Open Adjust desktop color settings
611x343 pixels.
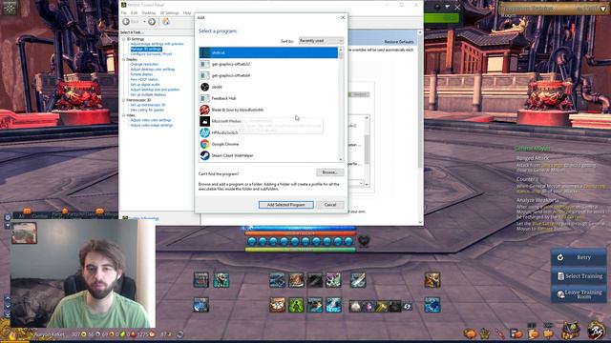tap(153, 70)
